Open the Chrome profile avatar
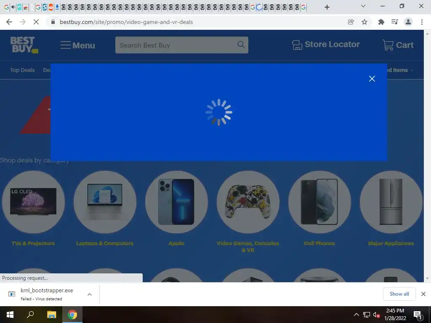This screenshot has height=323, width=431. tap(408, 22)
